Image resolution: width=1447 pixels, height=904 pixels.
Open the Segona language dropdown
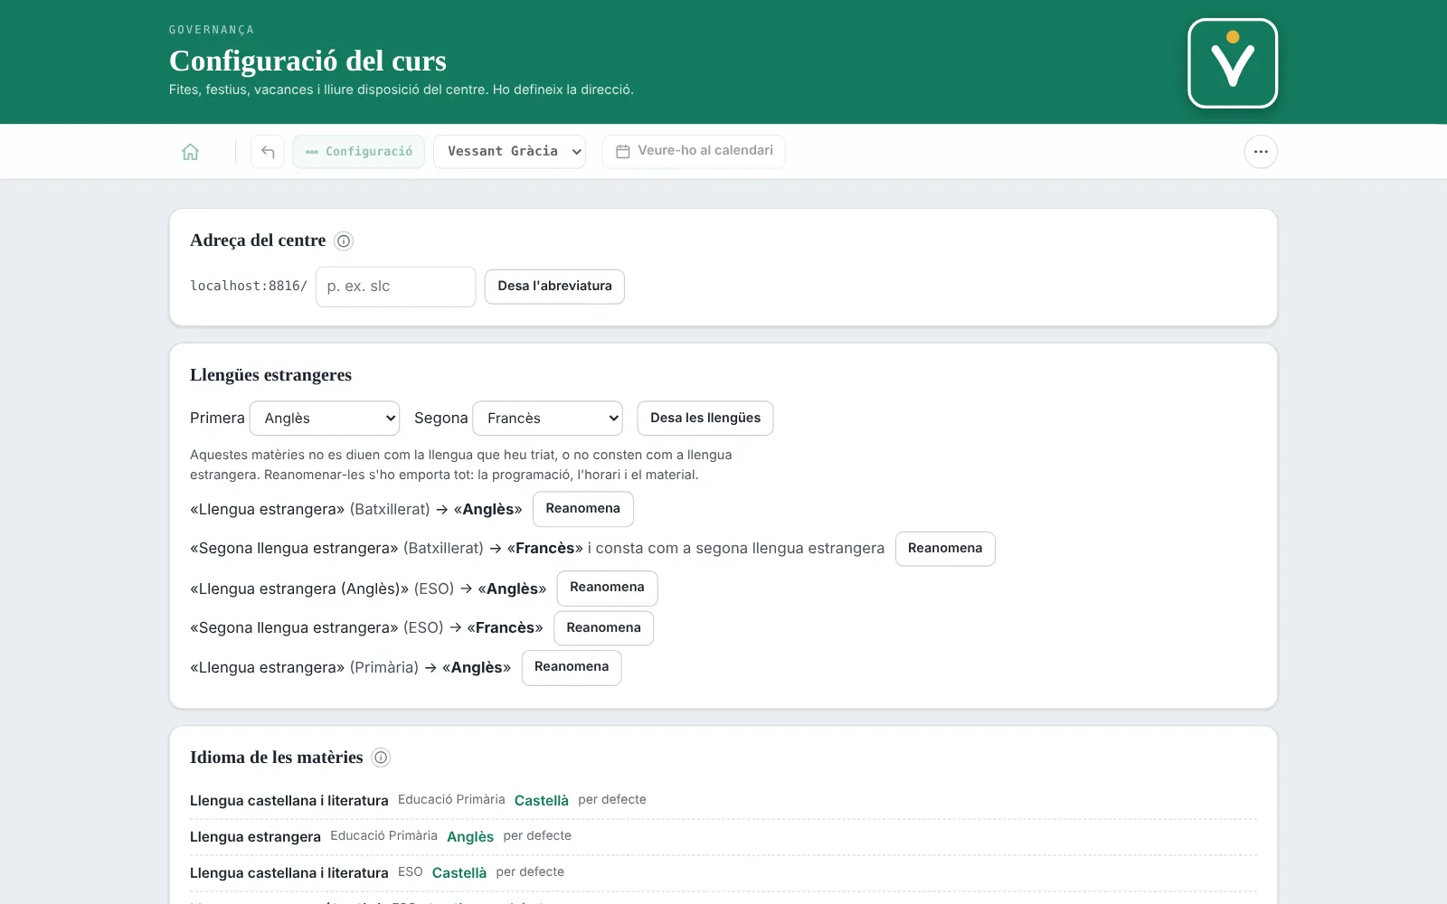tap(548, 419)
